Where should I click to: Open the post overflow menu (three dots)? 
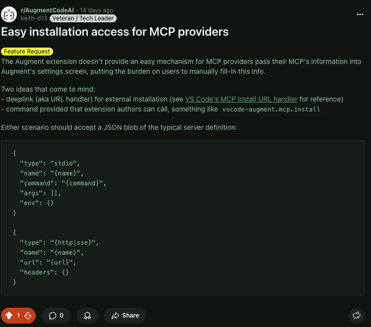click(x=360, y=14)
